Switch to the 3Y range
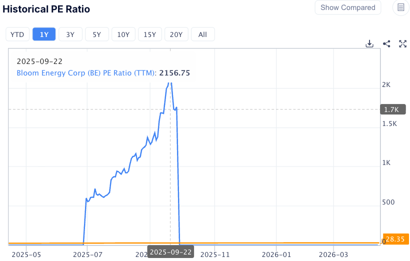The width and height of the screenshot is (410, 261). (70, 34)
